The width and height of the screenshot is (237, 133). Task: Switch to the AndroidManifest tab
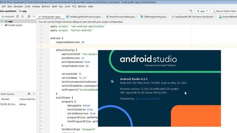[228, 17]
